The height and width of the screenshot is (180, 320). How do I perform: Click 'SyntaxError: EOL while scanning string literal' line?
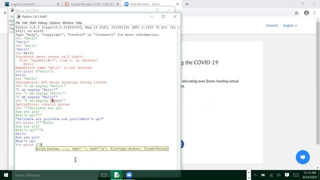click(61, 82)
